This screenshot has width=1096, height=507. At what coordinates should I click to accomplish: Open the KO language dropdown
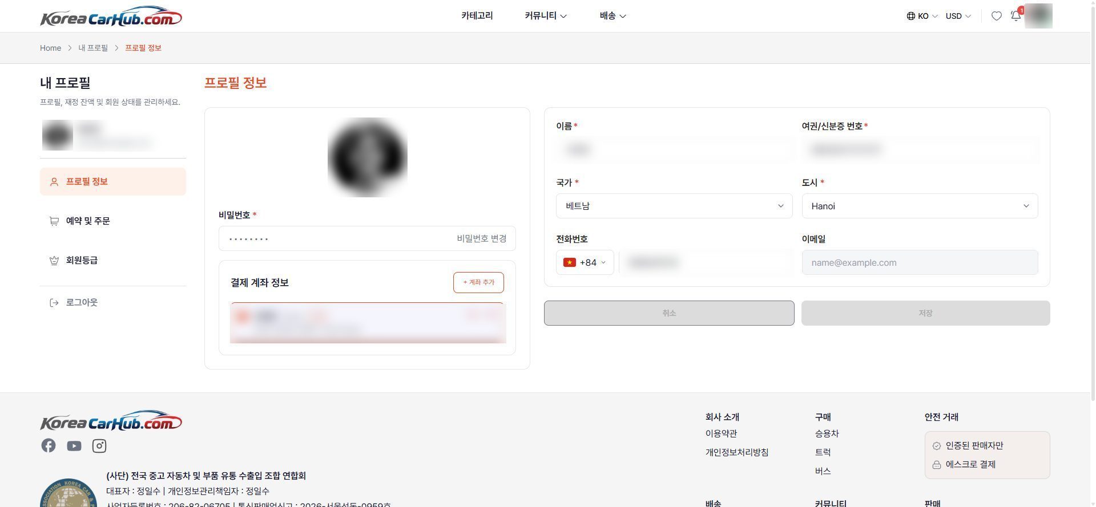click(x=922, y=16)
